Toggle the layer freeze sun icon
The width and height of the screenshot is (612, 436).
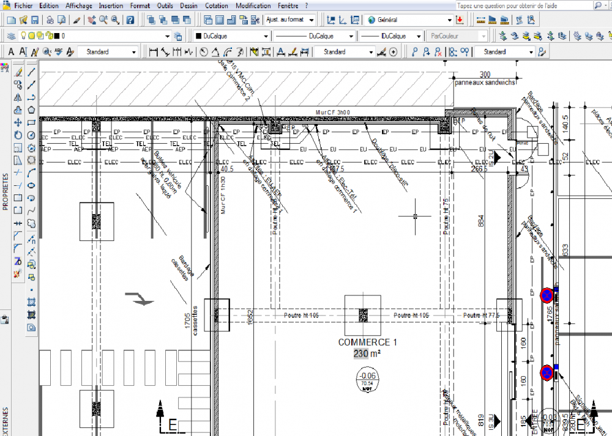click(x=32, y=36)
